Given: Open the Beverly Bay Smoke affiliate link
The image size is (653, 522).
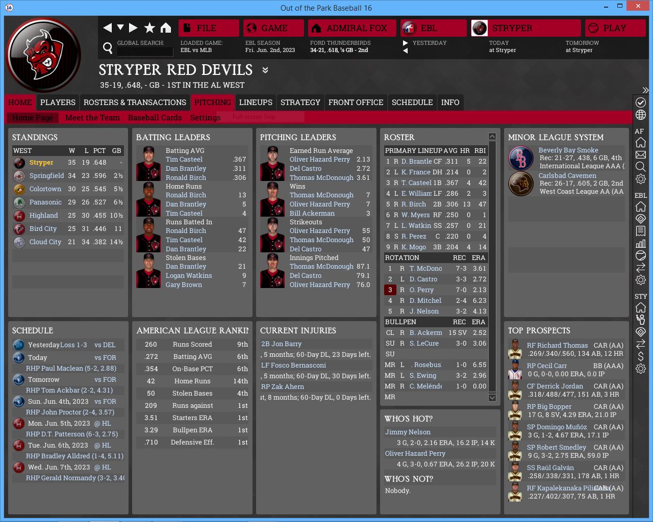Looking at the screenshot, I should [568, 150].
